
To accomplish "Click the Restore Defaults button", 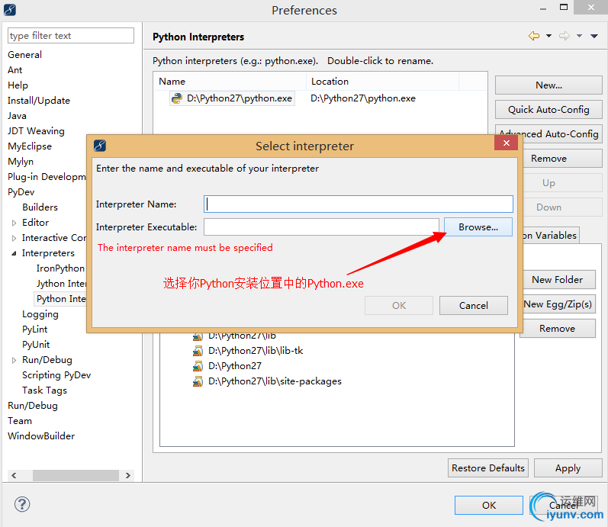I will [x=487, y=468].
